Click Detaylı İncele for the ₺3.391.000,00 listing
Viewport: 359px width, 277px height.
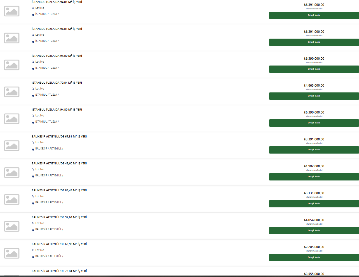click(314, 150)
